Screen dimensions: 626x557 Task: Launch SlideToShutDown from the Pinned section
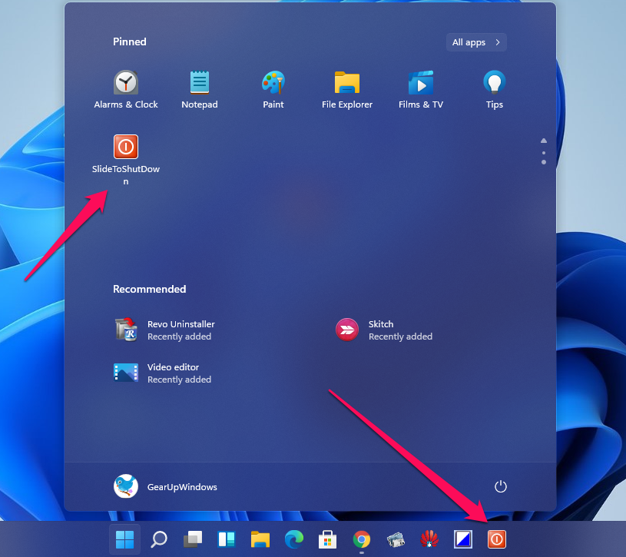(126, 160)
